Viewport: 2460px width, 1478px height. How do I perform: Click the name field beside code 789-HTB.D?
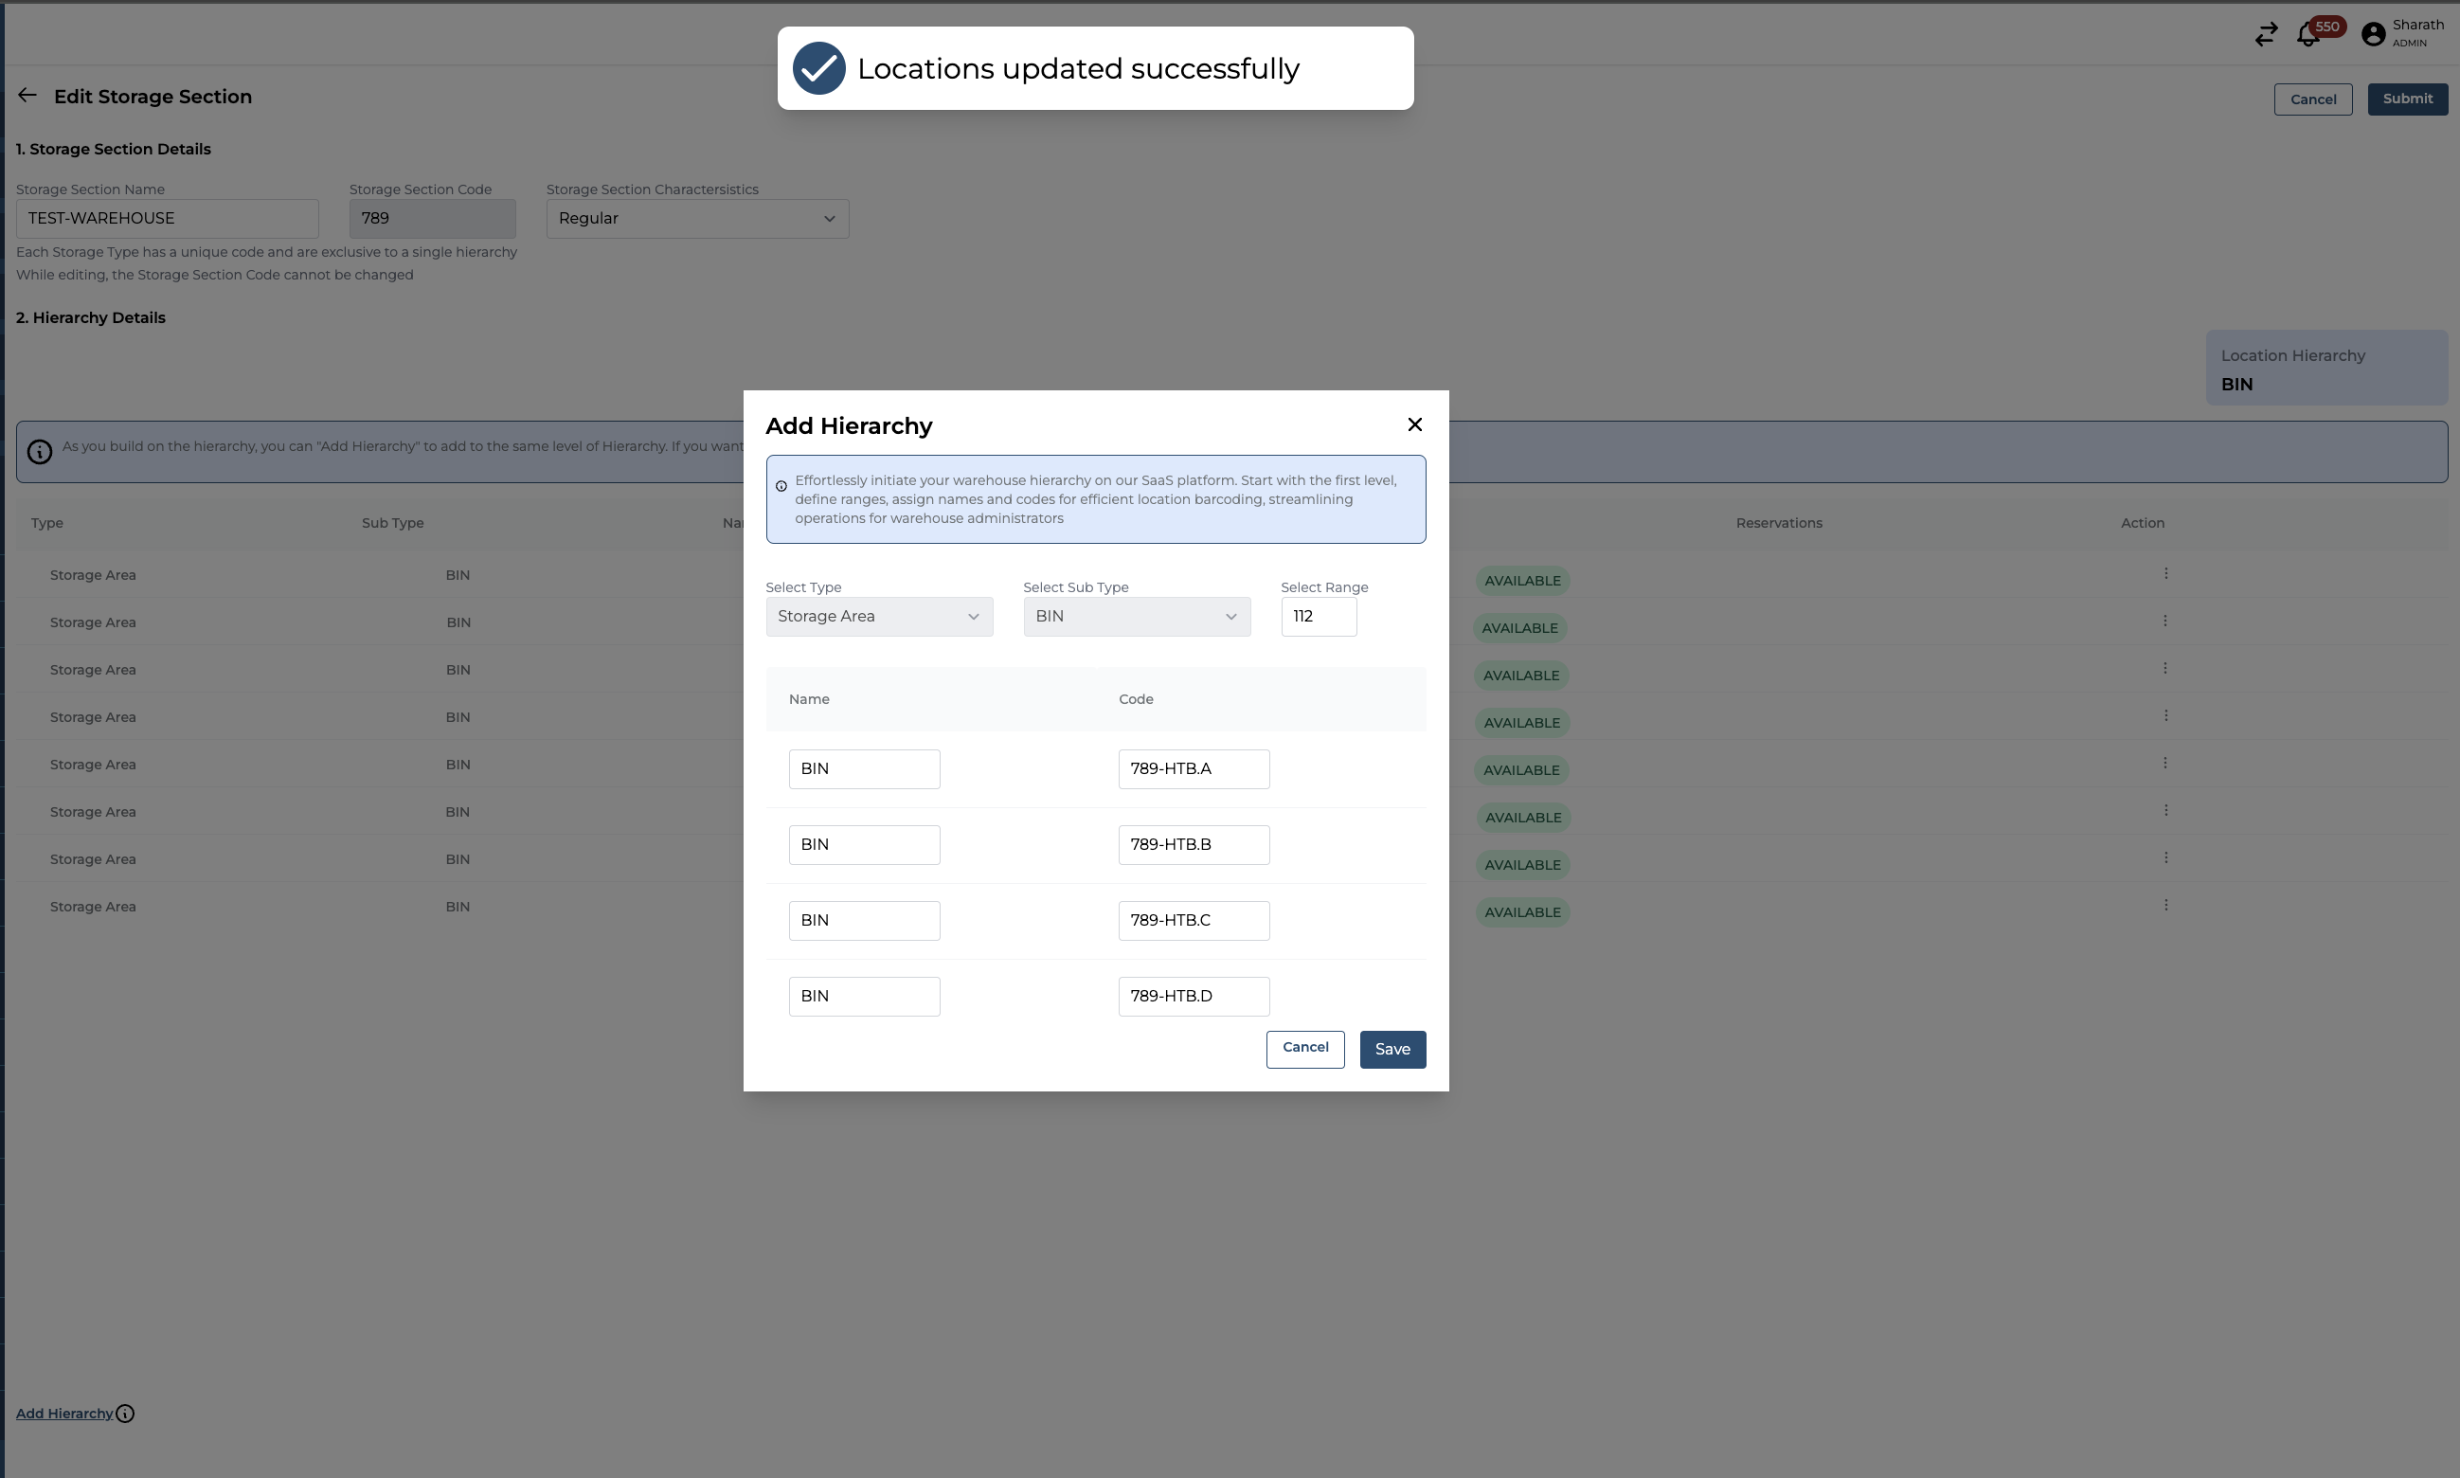863,996
